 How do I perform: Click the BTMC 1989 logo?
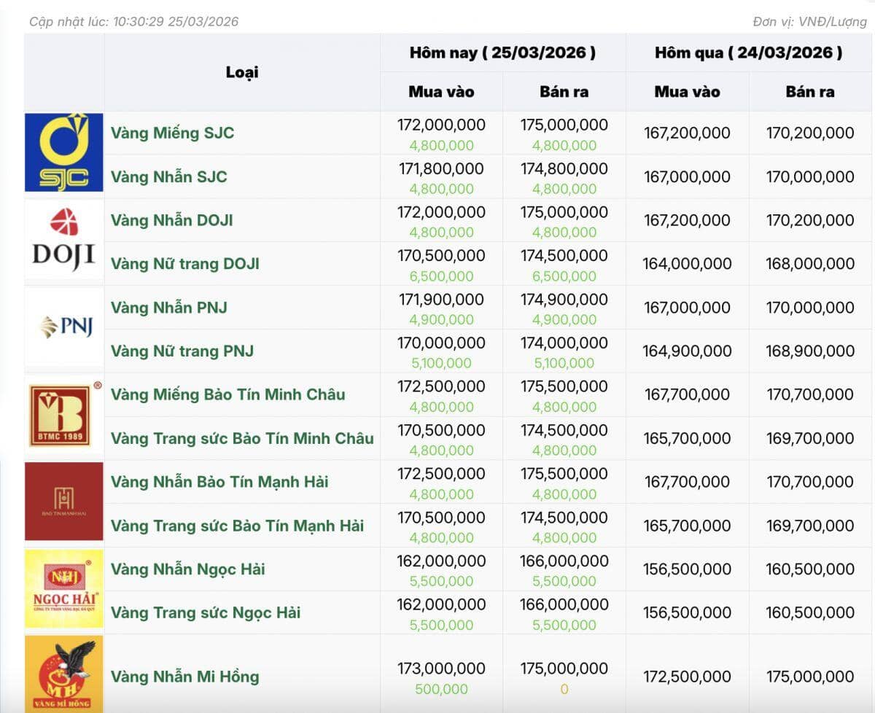click(x=64, y=414)
